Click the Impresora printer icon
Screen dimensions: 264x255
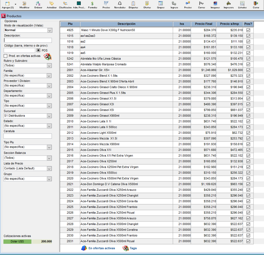pyautogui.click(x=228, y=4)
